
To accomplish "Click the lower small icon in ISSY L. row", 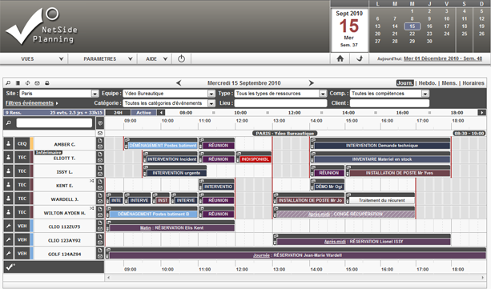I will (100, 174).
